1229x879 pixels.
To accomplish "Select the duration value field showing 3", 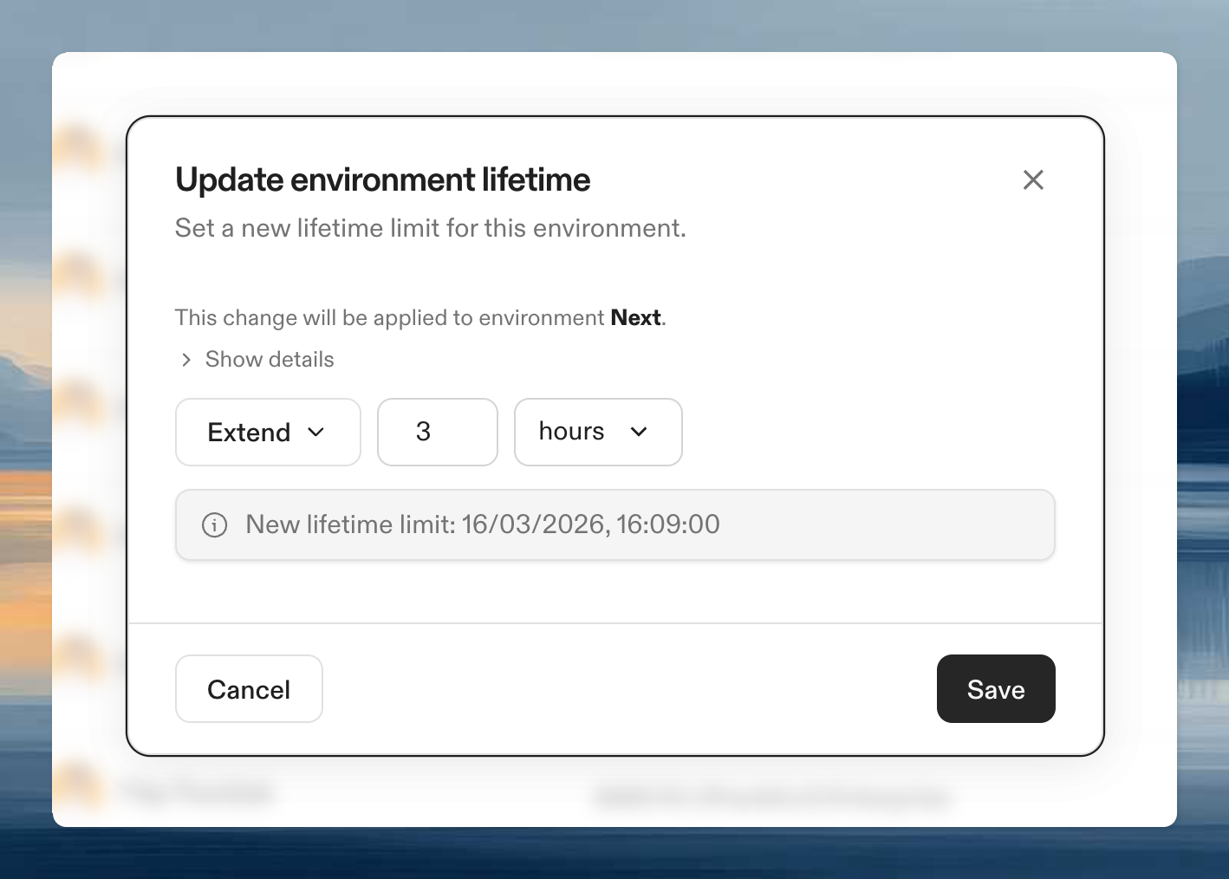I will 437,432.
